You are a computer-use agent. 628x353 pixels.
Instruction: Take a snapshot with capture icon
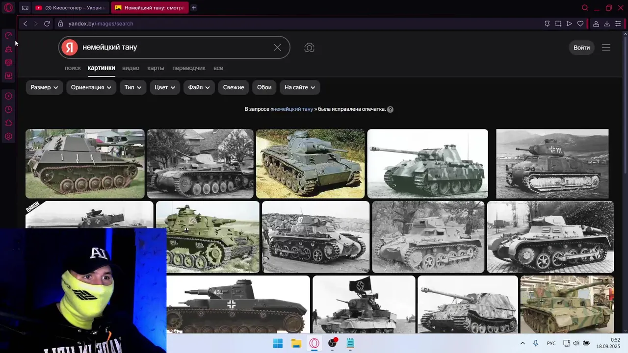[558, 24]
